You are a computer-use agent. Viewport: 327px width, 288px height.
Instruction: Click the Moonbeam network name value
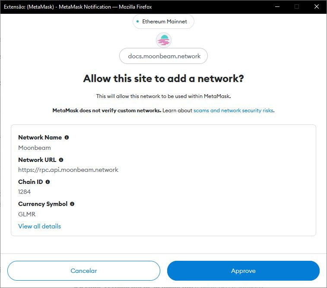tap(35, 148)
